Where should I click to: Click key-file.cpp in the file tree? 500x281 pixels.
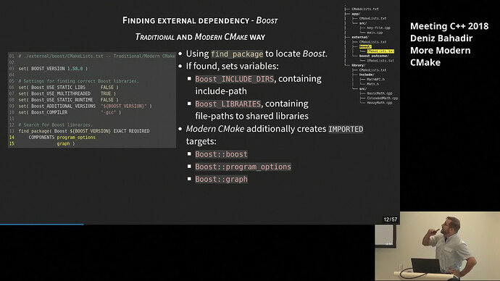(x=378, y=28)
